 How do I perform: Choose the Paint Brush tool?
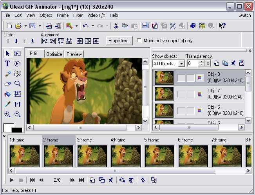(7, 74)
